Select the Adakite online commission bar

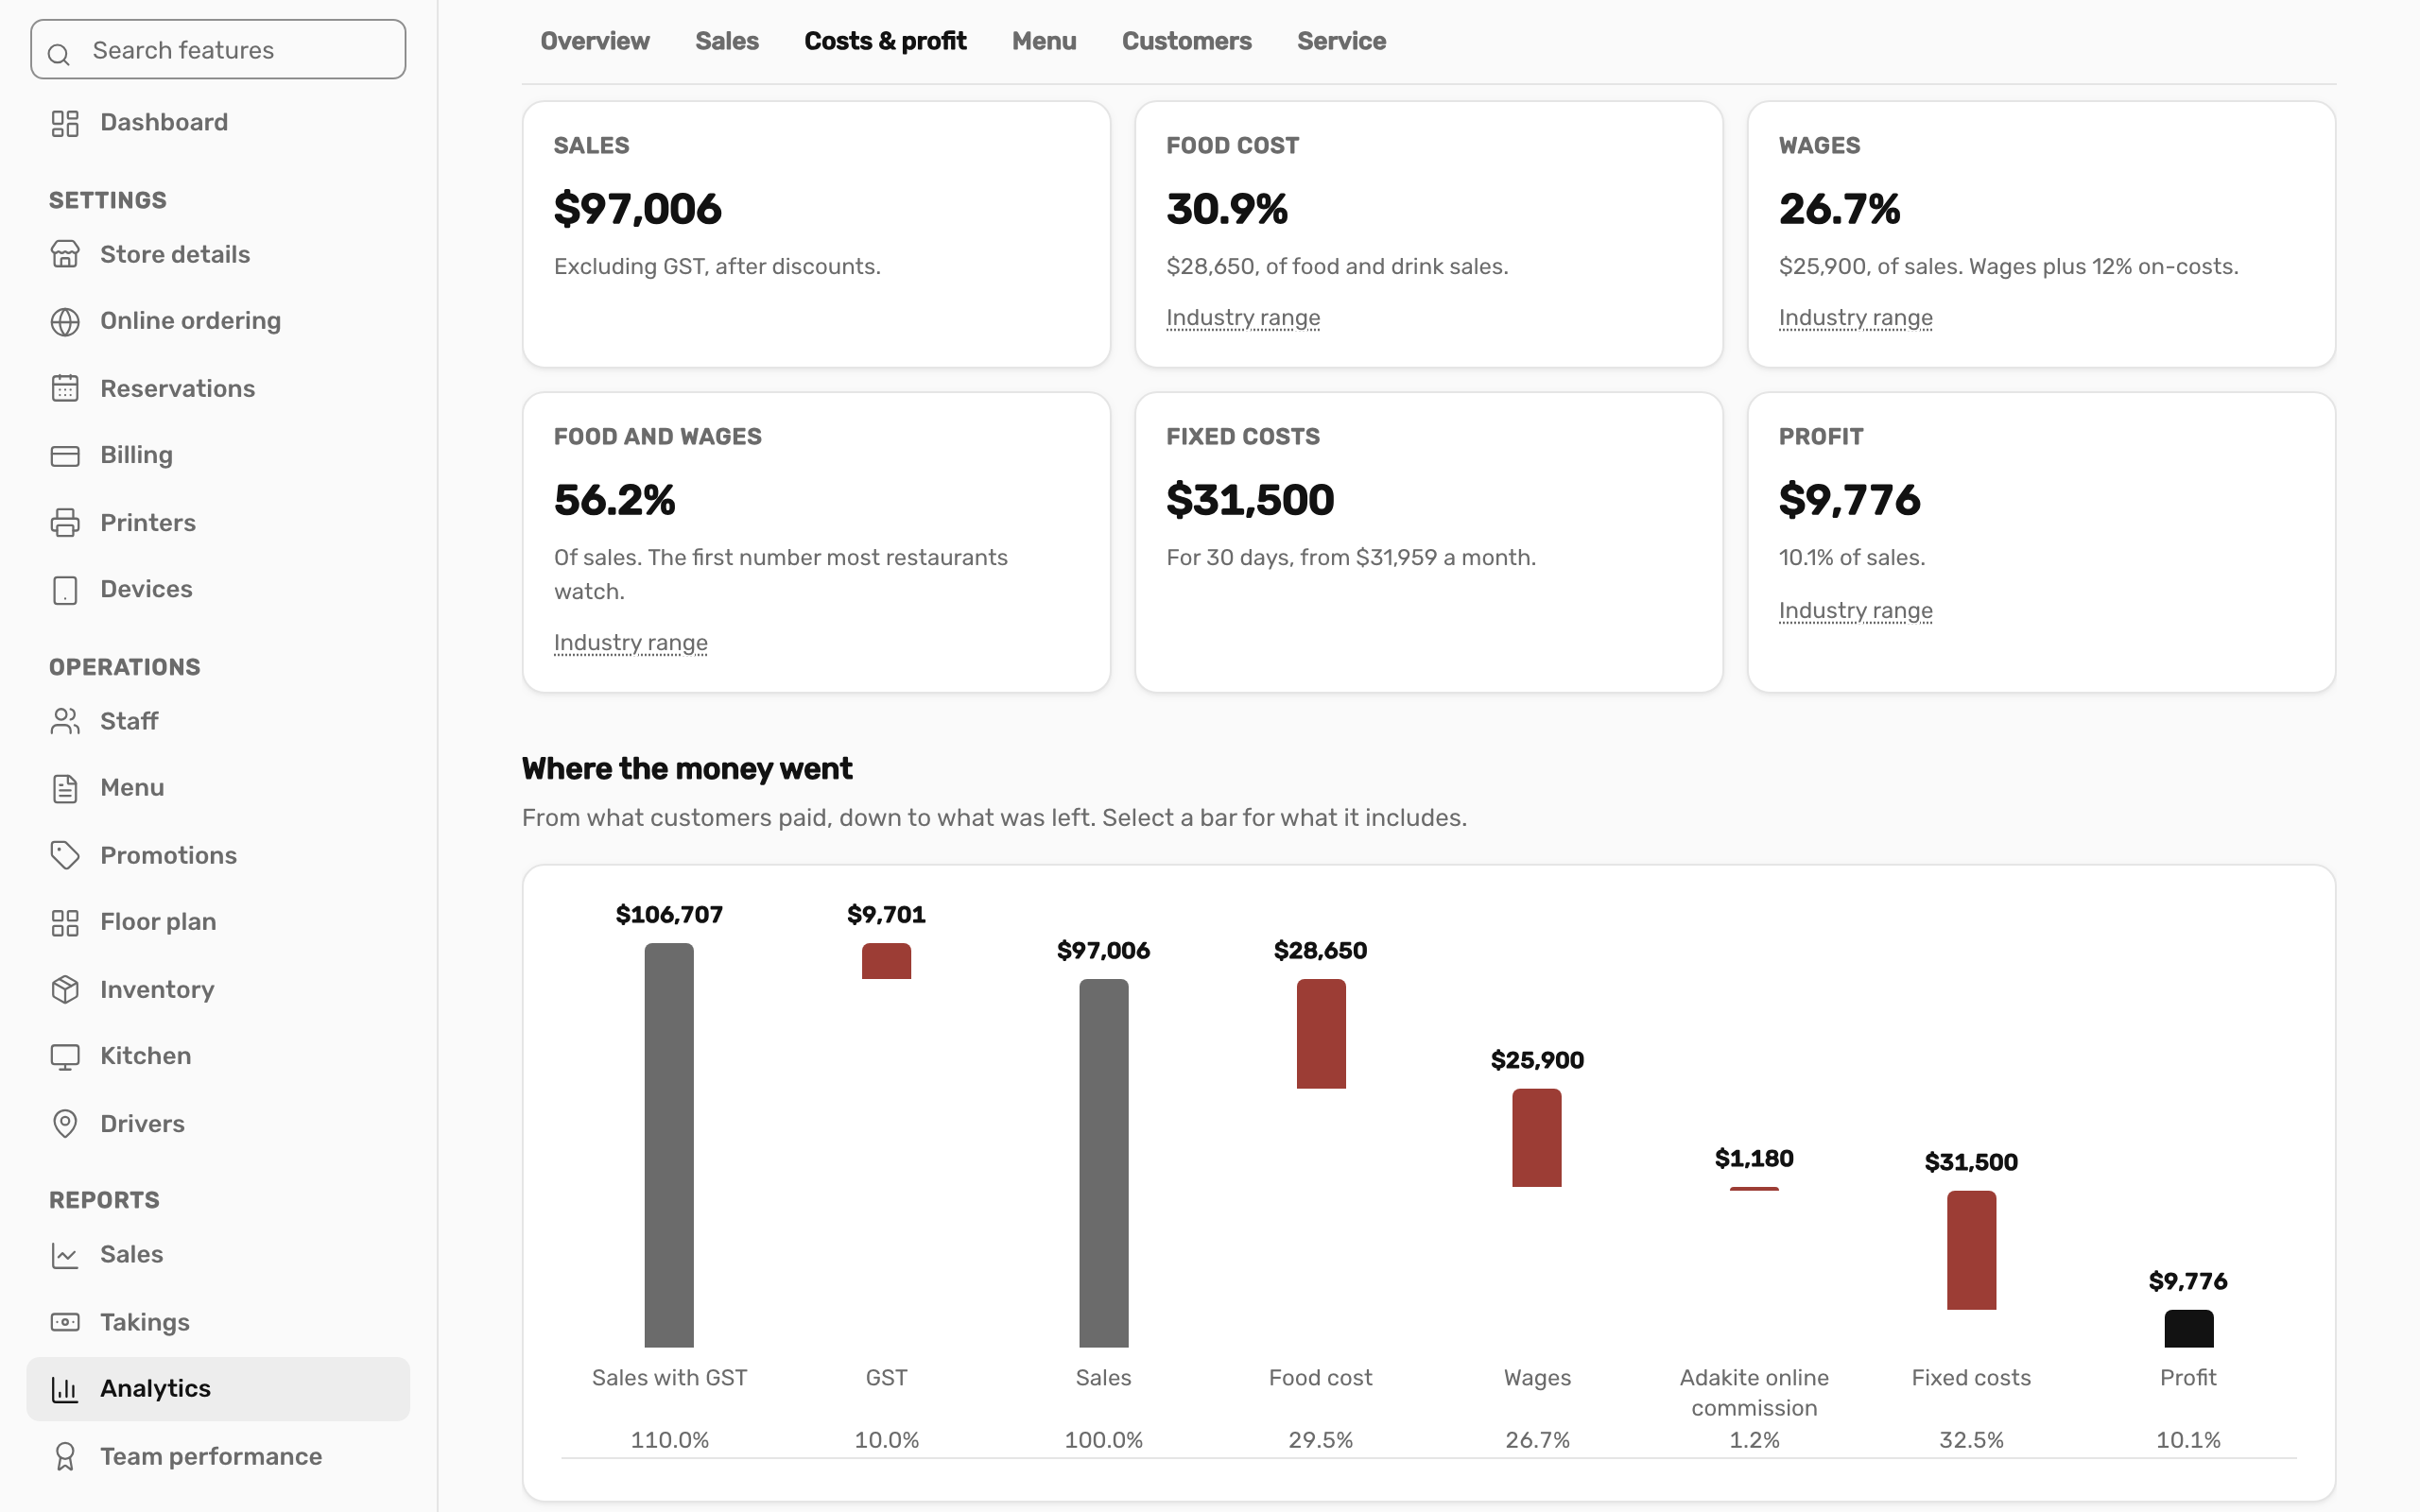(x=1754, y=1188)
